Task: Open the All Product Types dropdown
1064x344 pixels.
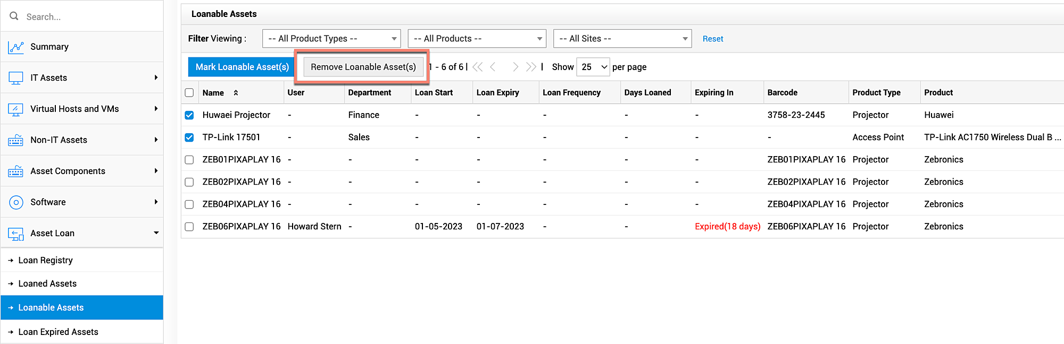Action: pos(331,39)
